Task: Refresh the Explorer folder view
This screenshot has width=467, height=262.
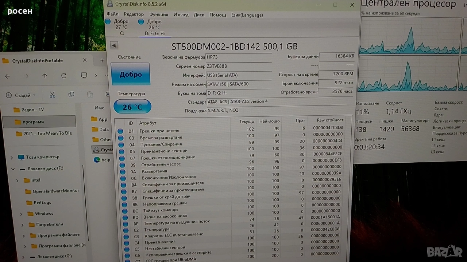Action: (x=64, y=76)
